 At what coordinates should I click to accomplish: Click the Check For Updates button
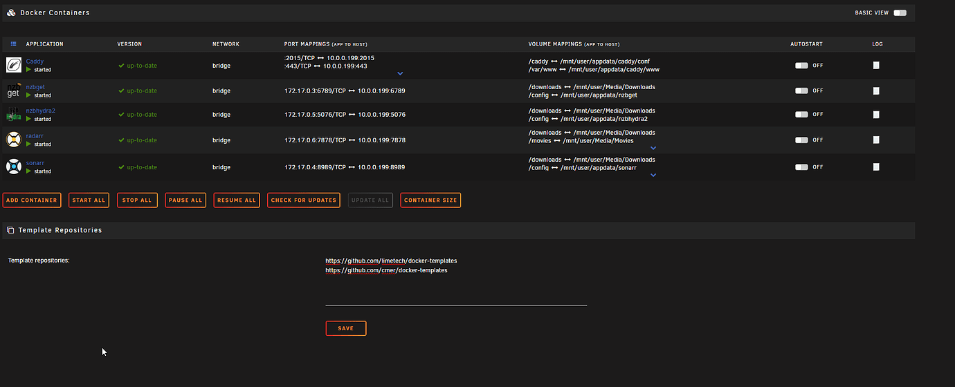click(304, 200)
